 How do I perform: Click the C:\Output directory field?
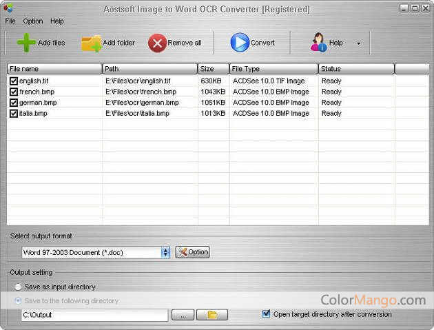pyautogui.click(x=94, y=315)
